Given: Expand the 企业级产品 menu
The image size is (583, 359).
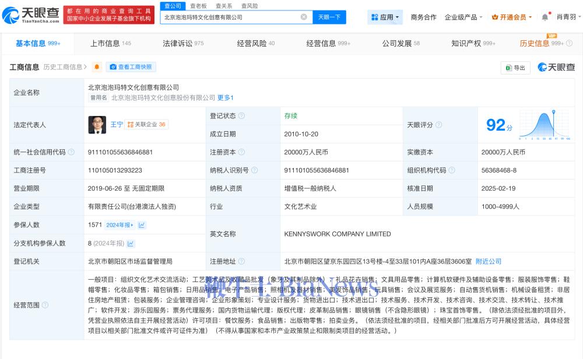Looking at the screenshot, I should coord(463,17).
